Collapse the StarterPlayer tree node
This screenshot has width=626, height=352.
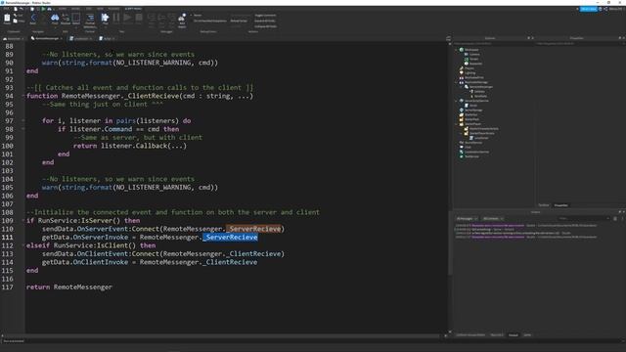point(457,124)
